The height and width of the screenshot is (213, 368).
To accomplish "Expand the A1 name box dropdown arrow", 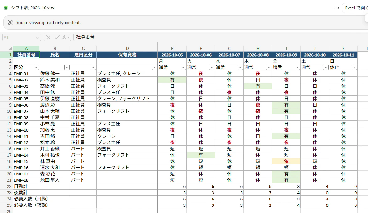I will [x=37, y=38].
